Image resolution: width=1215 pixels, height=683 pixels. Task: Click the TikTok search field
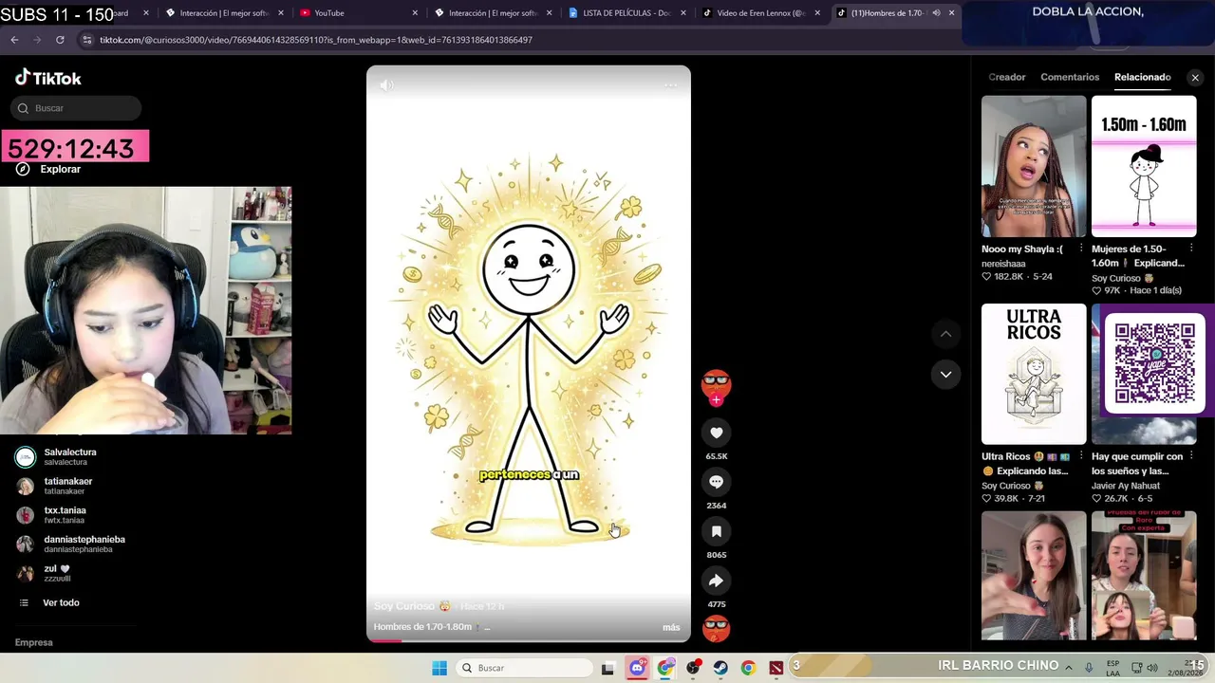click(76, 108)
